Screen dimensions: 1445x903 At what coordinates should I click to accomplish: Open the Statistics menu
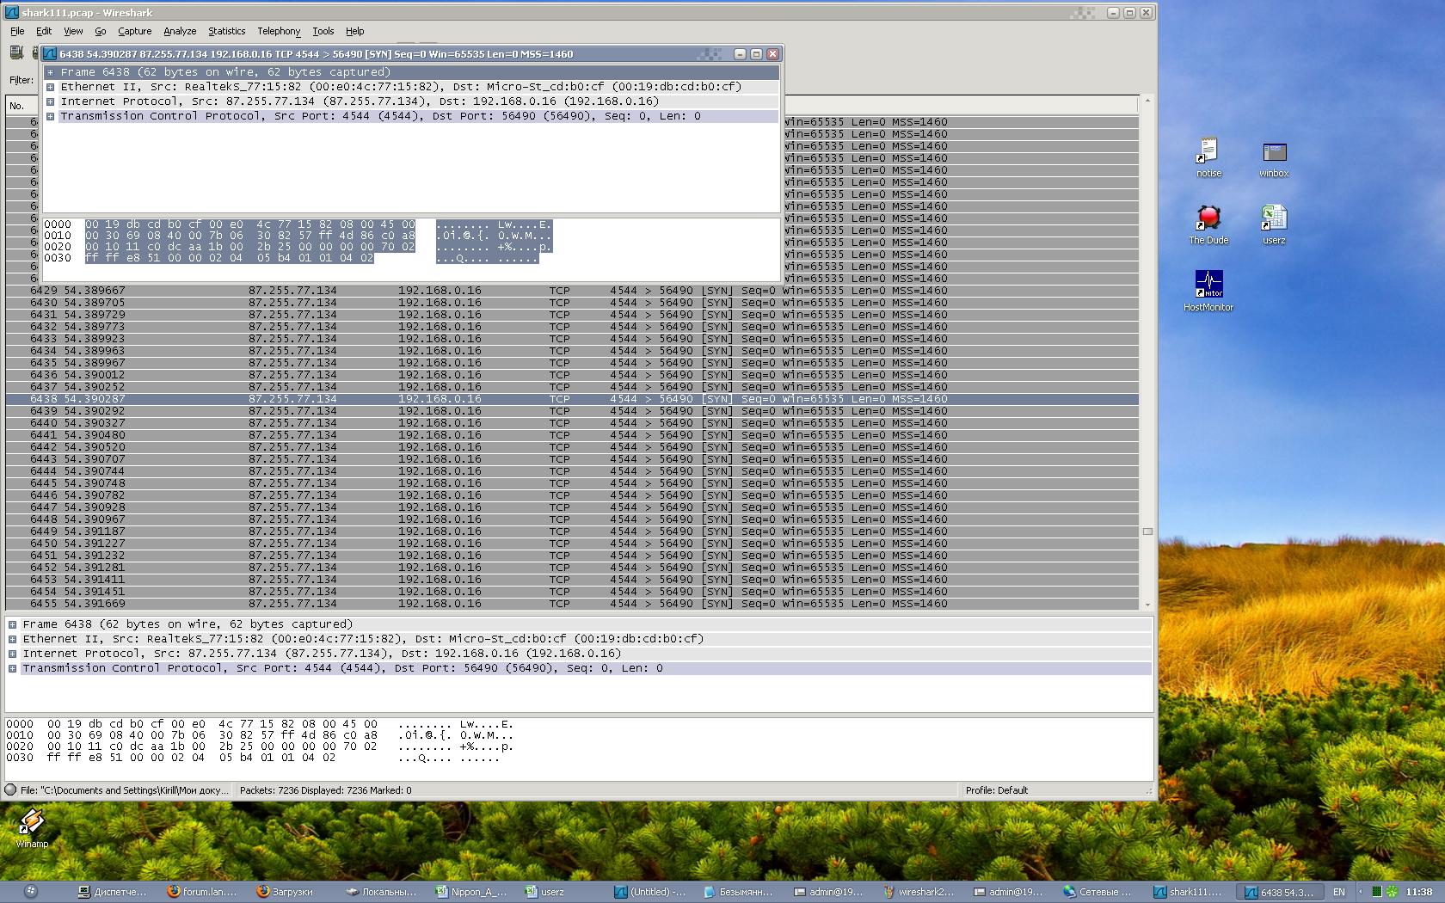point(226,31)
